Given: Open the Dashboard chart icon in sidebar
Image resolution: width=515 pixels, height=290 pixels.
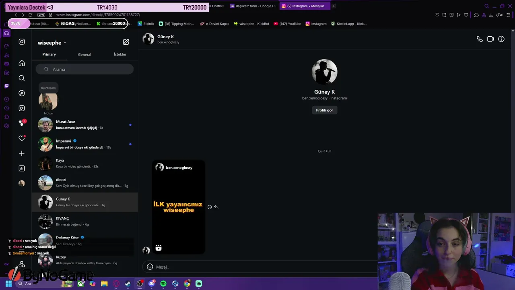Looking at the screenshot, I should tap(22, 168).
